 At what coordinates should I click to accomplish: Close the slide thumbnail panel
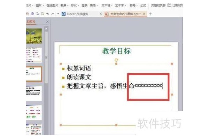pos(47,22)
